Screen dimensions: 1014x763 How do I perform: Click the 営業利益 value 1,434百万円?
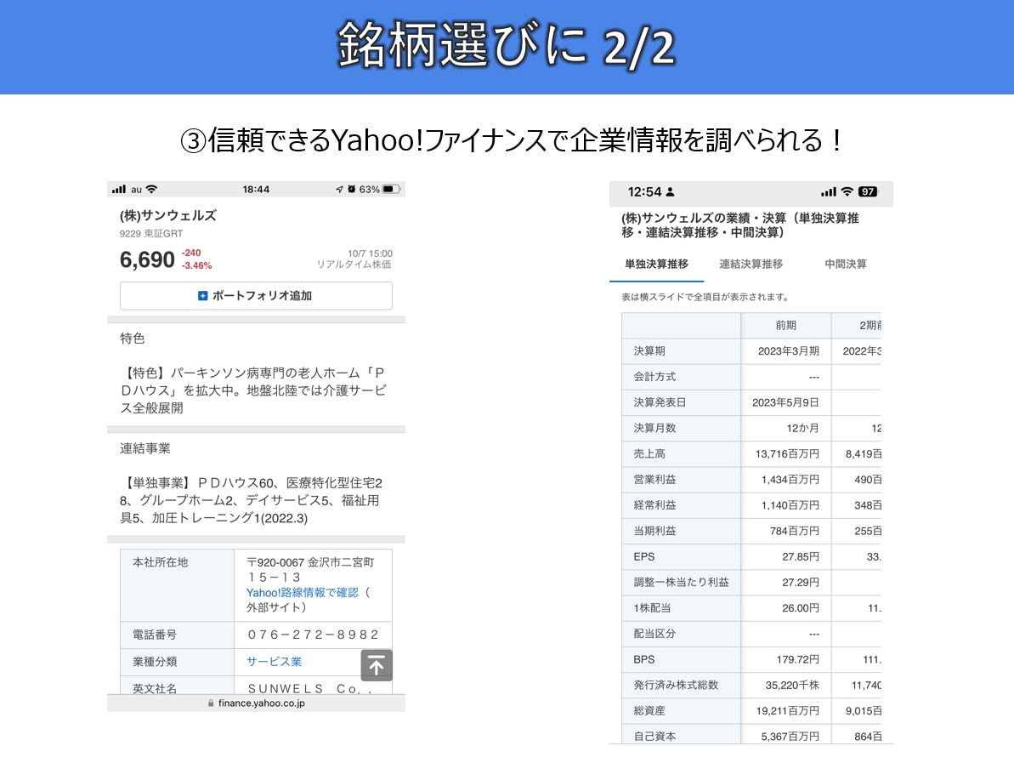(x=790, y=480)
